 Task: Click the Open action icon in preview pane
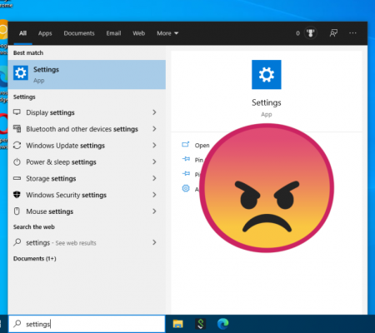point(186,145)
